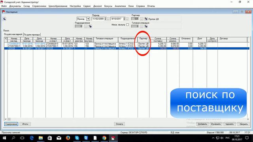Toggle the Множ. фильтр checkbox
Screen dimensions: 253x142
[x=127, y=24]
